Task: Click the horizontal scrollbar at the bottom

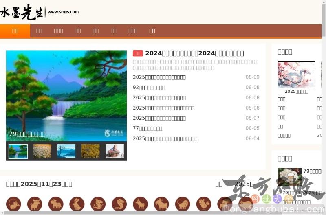Action: coord(161,213)
